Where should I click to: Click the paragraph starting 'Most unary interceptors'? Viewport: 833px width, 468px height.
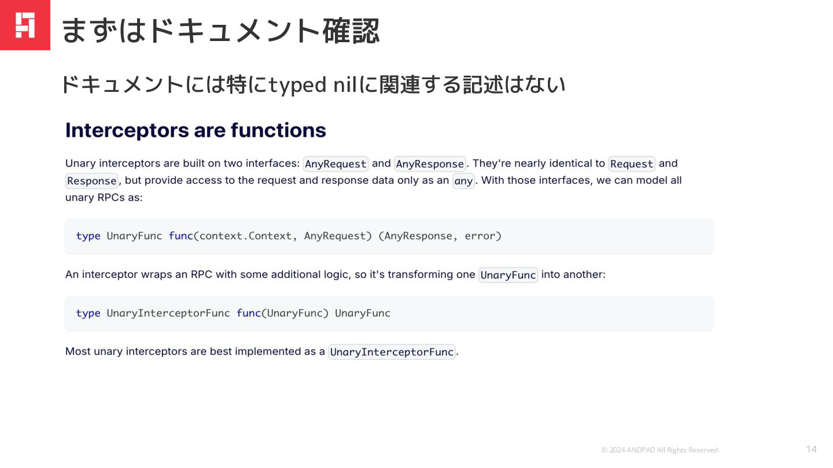[262, 351]
